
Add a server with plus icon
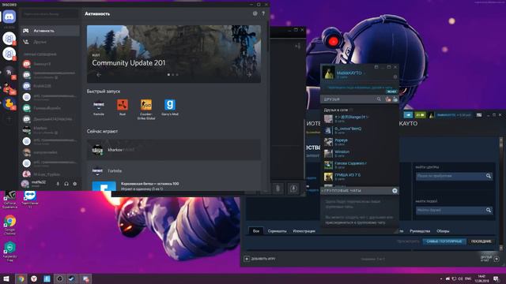(9, 119)
